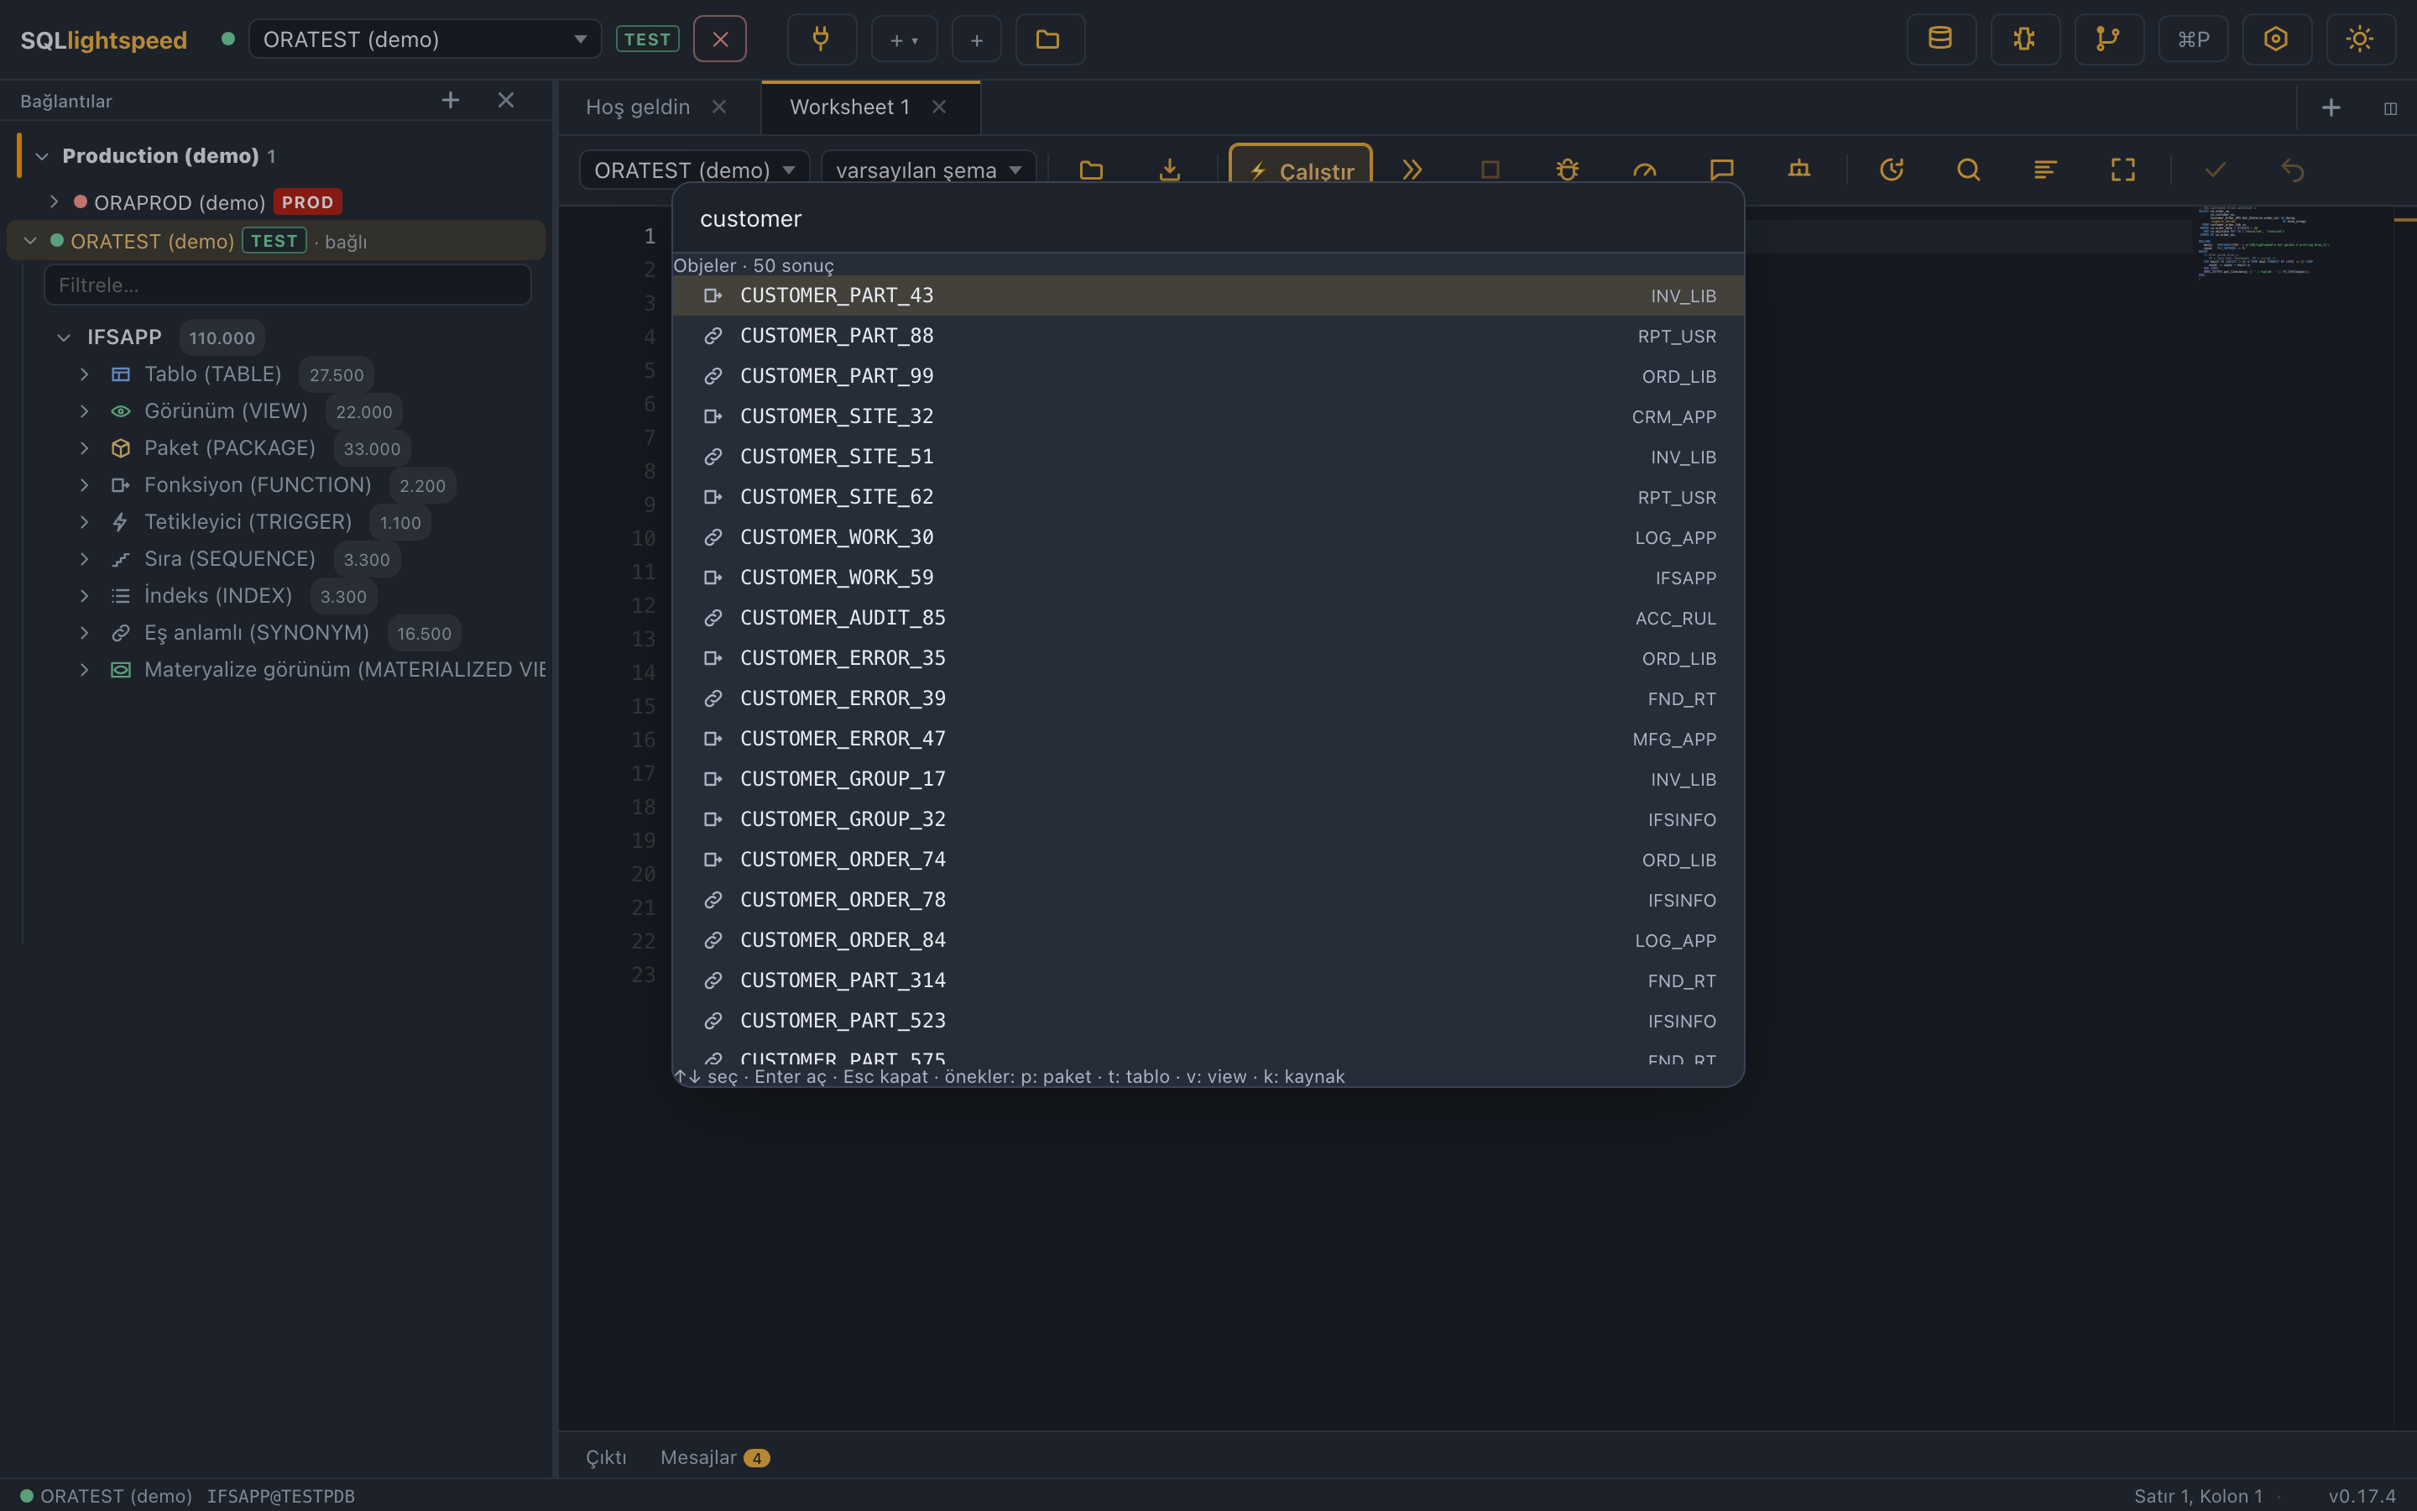
Task: Open the Çıktı output tab
Action: [605, 1457]
